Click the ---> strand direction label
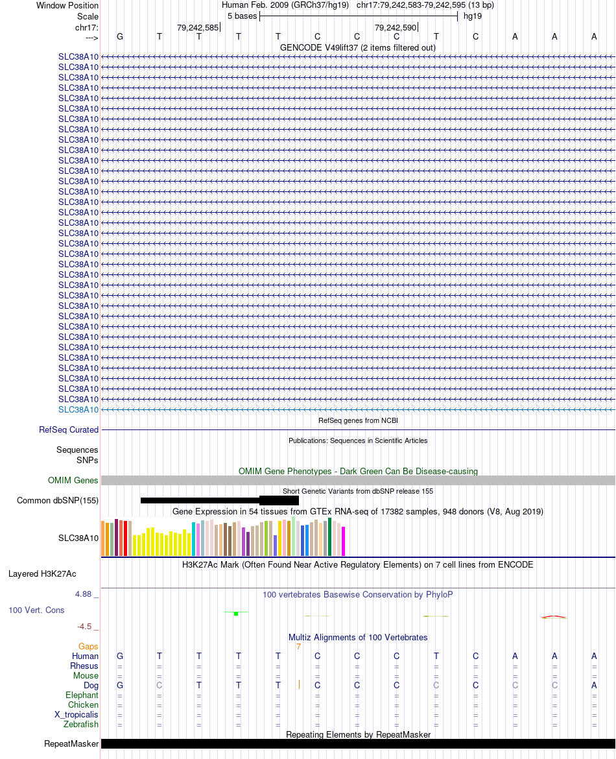616x759 pixels. (x=91, y=38)
